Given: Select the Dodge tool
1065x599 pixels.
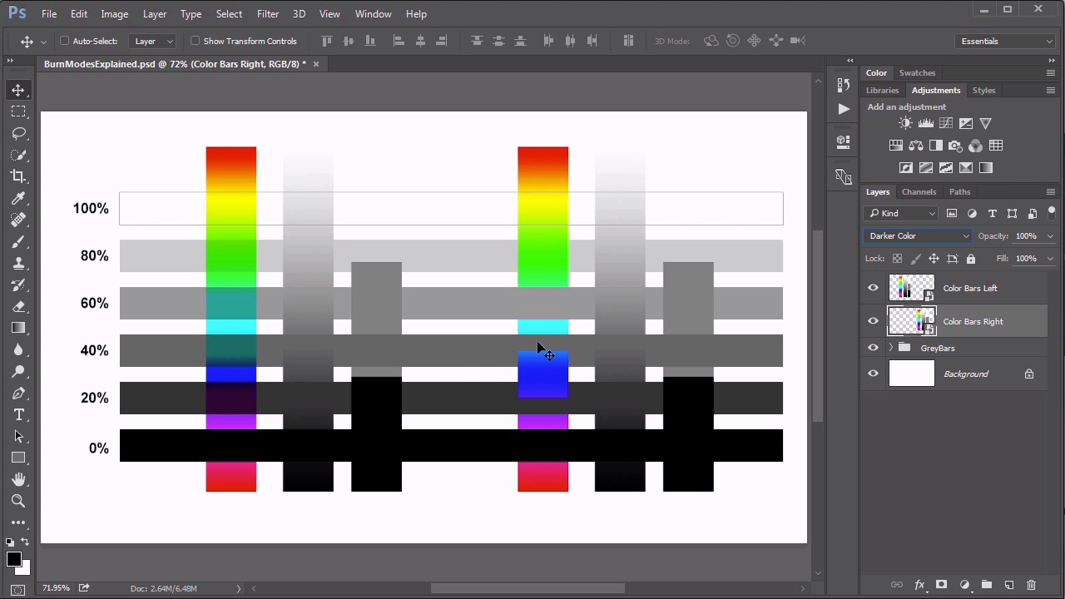Looking at the screenshot, I should [18, 371].
